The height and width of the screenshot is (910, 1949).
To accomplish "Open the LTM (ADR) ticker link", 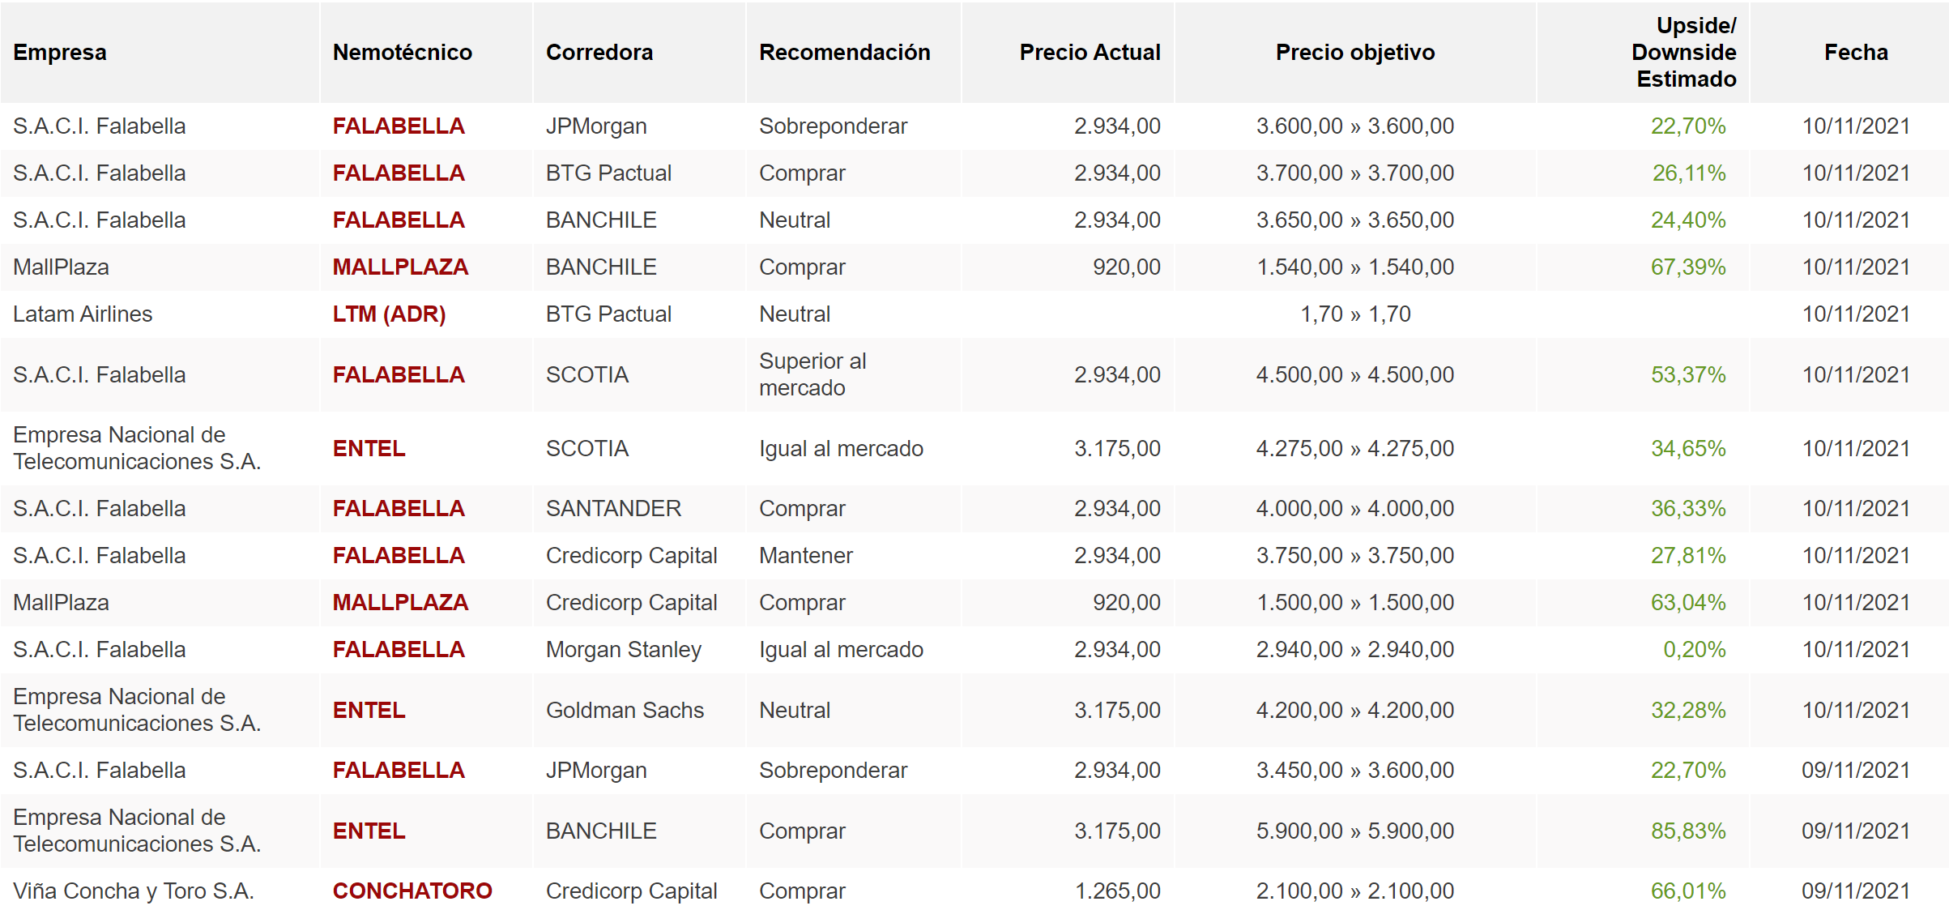I will point(389,314).
